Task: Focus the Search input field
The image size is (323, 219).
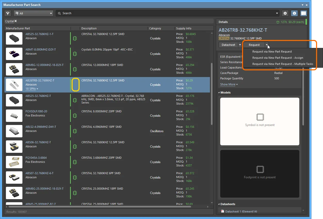Action: click(x=167, y=13)
